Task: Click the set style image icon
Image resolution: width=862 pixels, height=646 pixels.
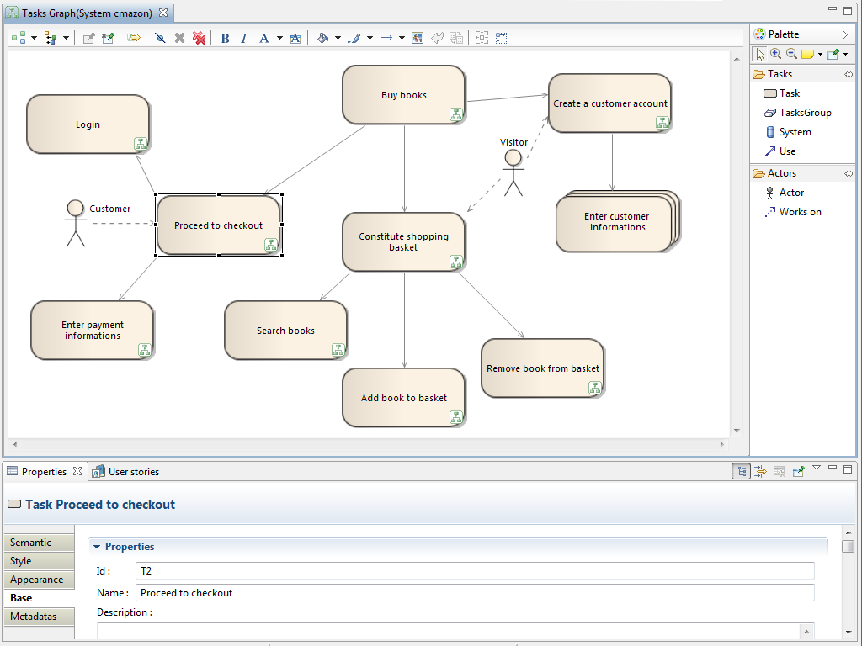Action: 418,38
